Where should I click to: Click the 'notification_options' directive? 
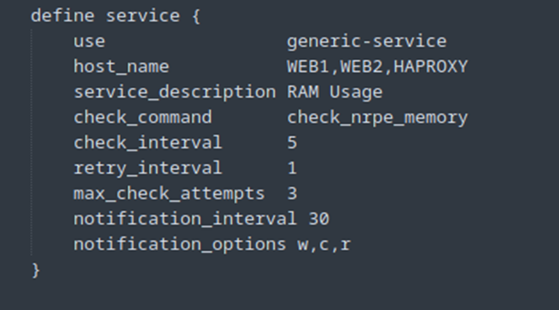[x=180, y=244]
